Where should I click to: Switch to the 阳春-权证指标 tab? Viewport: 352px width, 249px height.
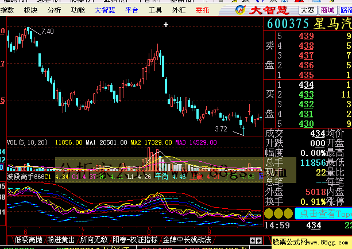pyautogui.click(x=135, y=240)
